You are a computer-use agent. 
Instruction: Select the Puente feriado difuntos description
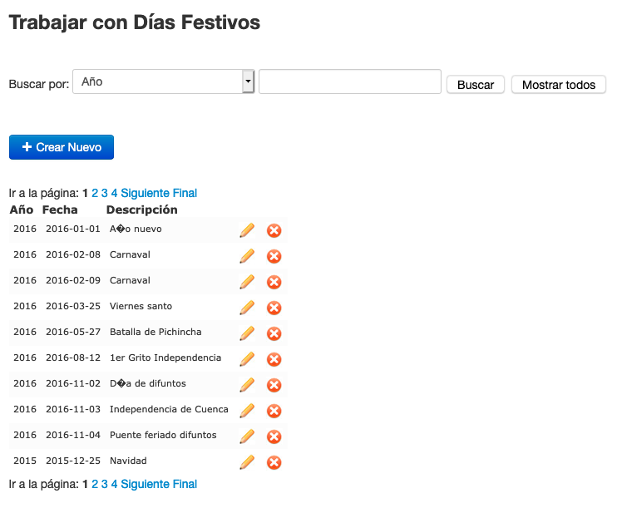[163, 435]
